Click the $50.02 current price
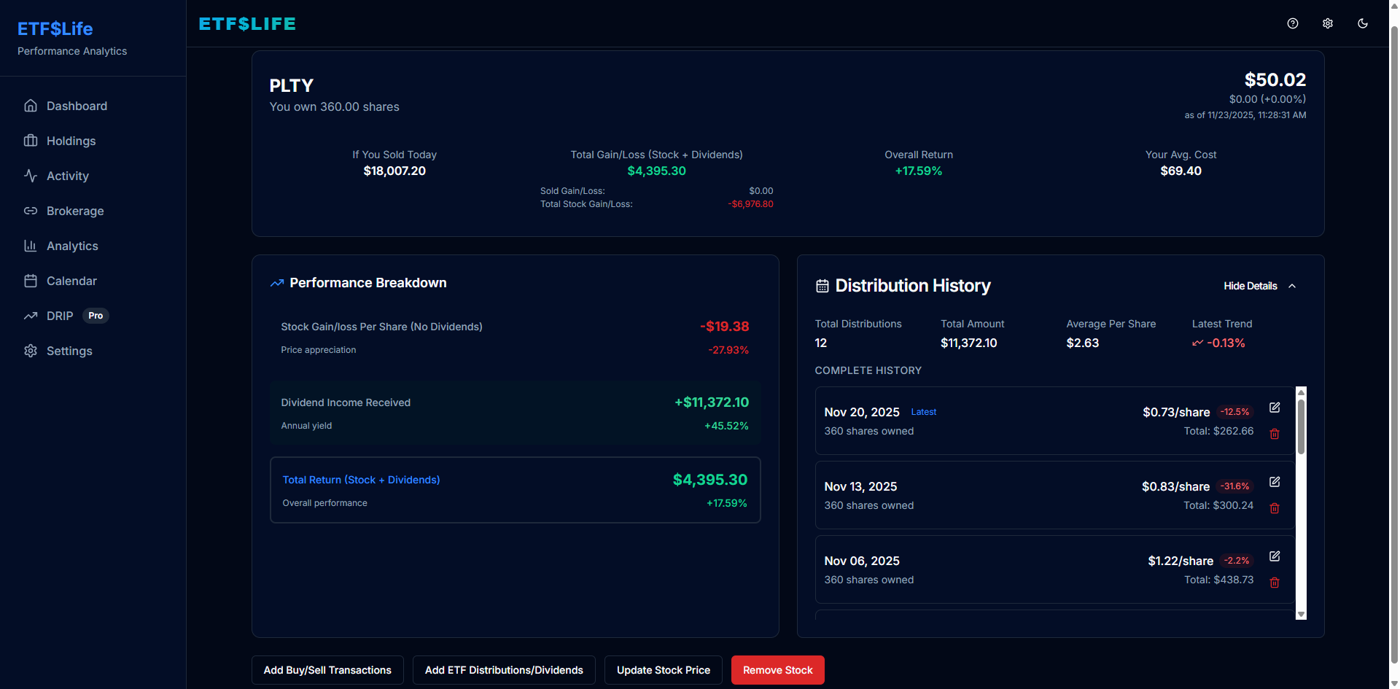 (1275, 79)
